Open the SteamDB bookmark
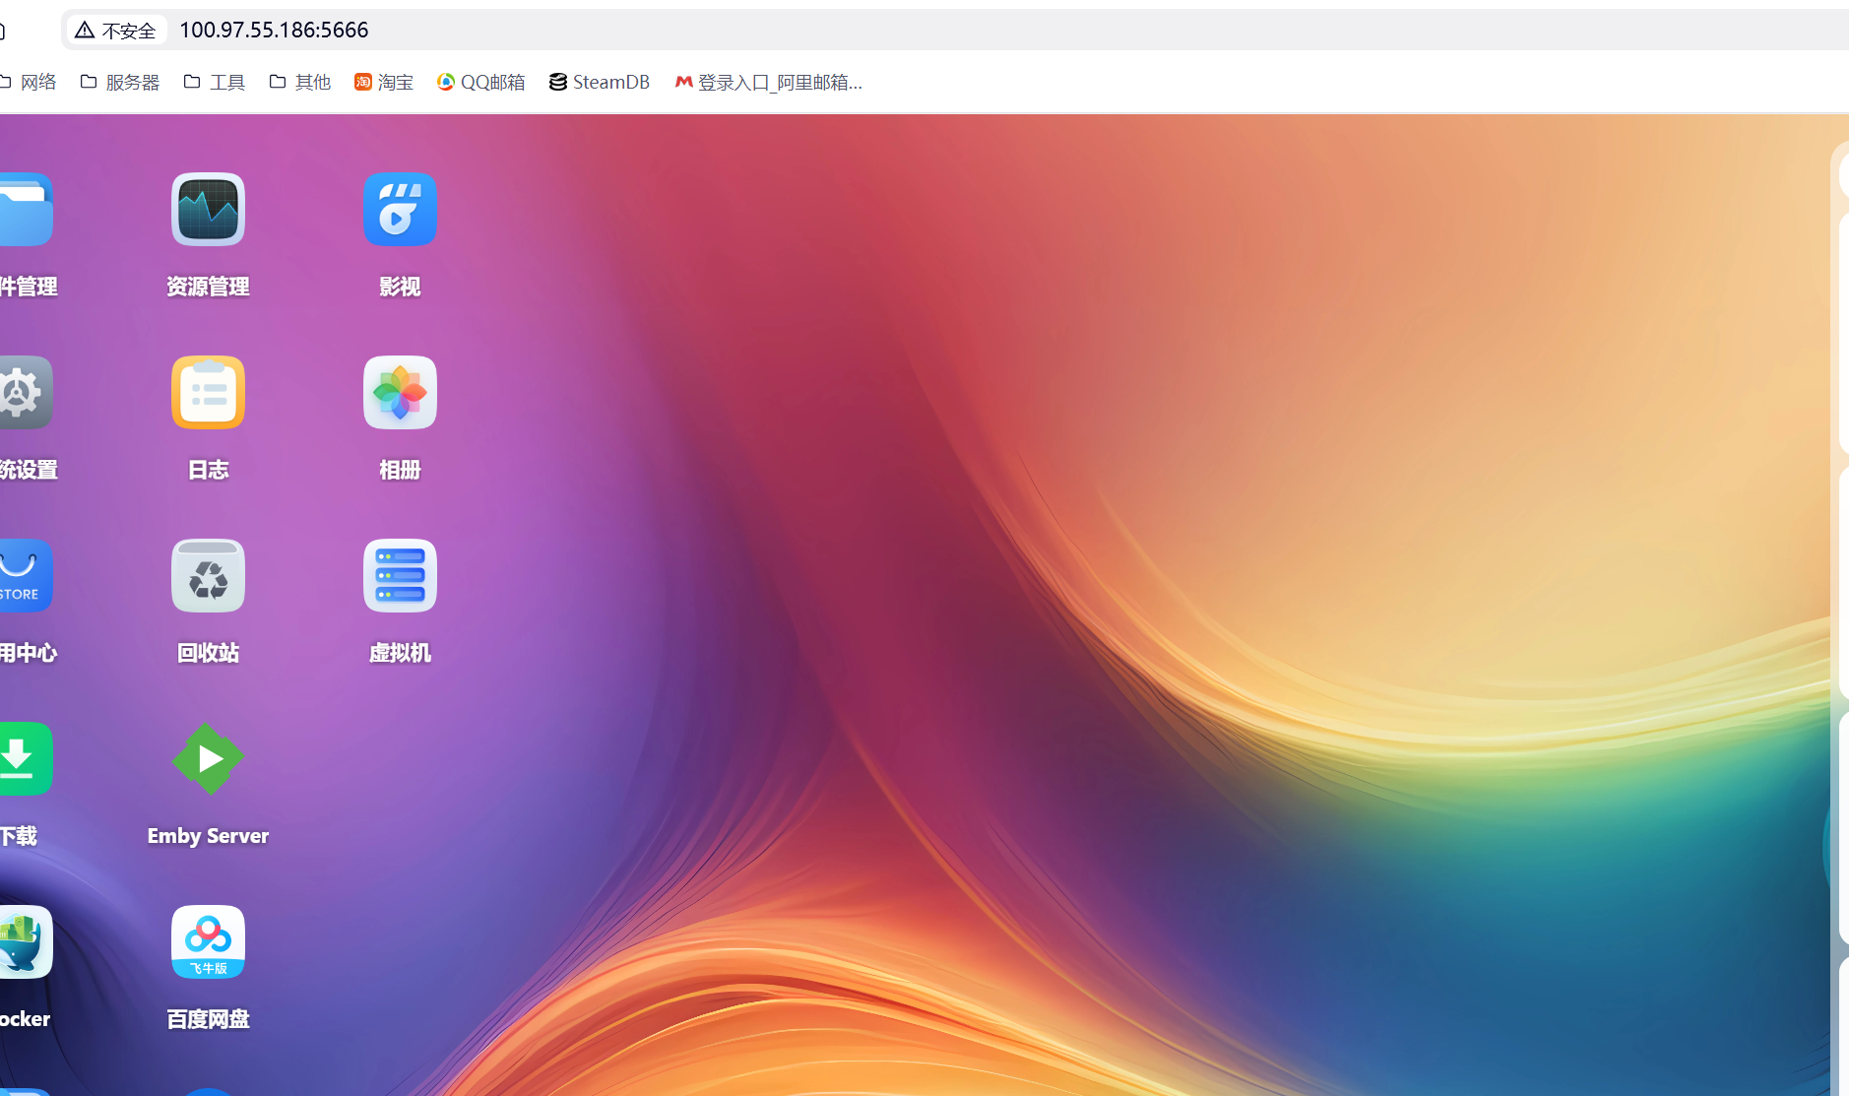1849x1096 pixels. (600, 83)
